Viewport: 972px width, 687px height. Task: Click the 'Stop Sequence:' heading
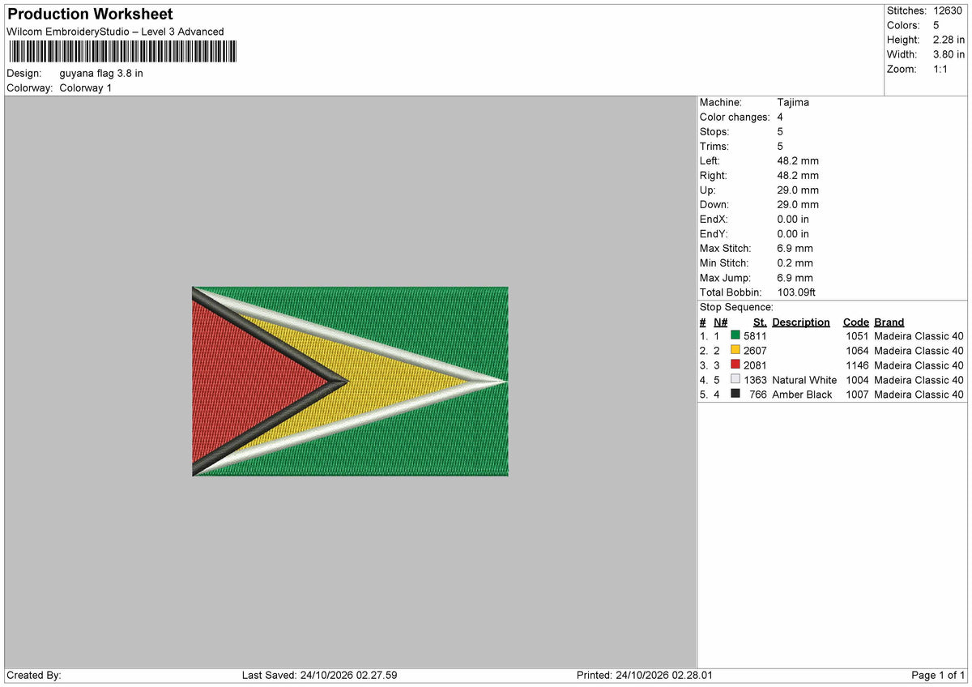click(x=736, y=307)
